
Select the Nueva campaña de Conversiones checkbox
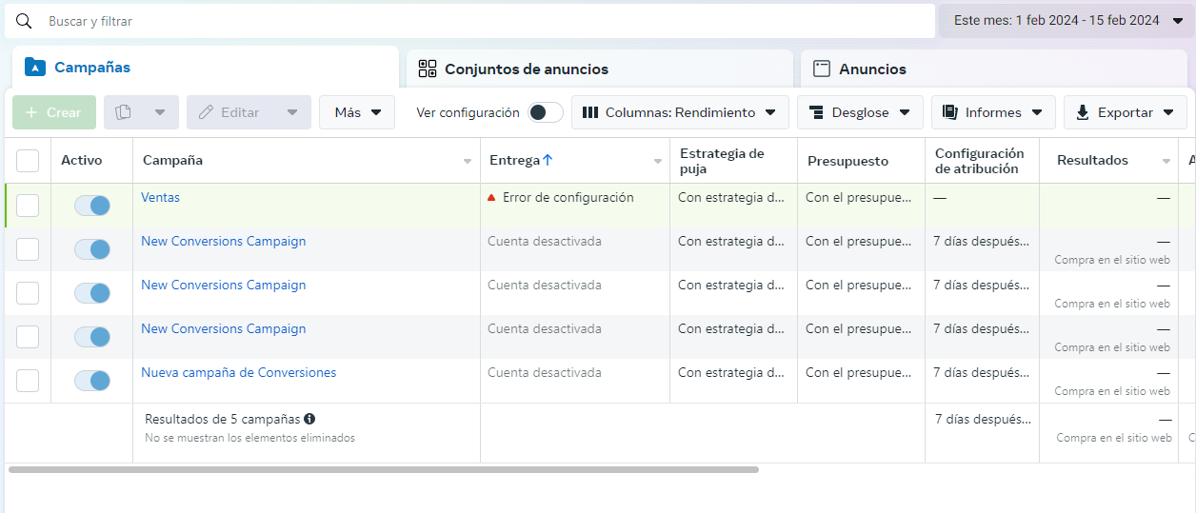coord(28,381)
